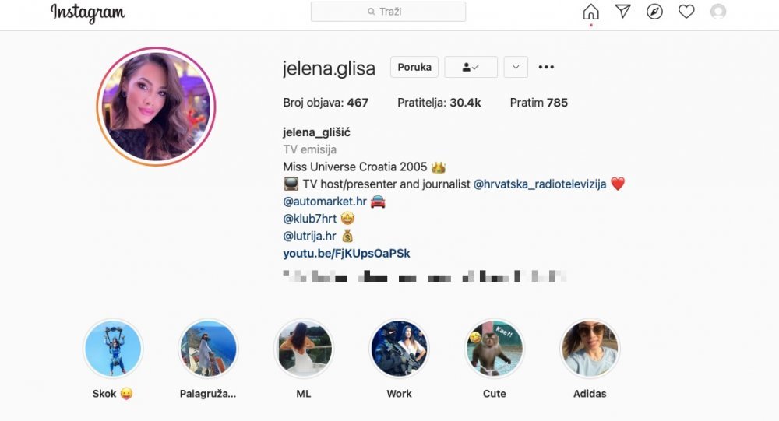Focus the Traži search field
Image resolution: width=779 pixels, height=421 pixels.
tap(388, 12)
